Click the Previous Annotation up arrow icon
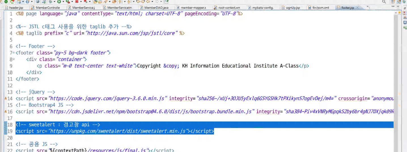Image resolution: width=407 pixels, height=152 pixels. (129, 2)
